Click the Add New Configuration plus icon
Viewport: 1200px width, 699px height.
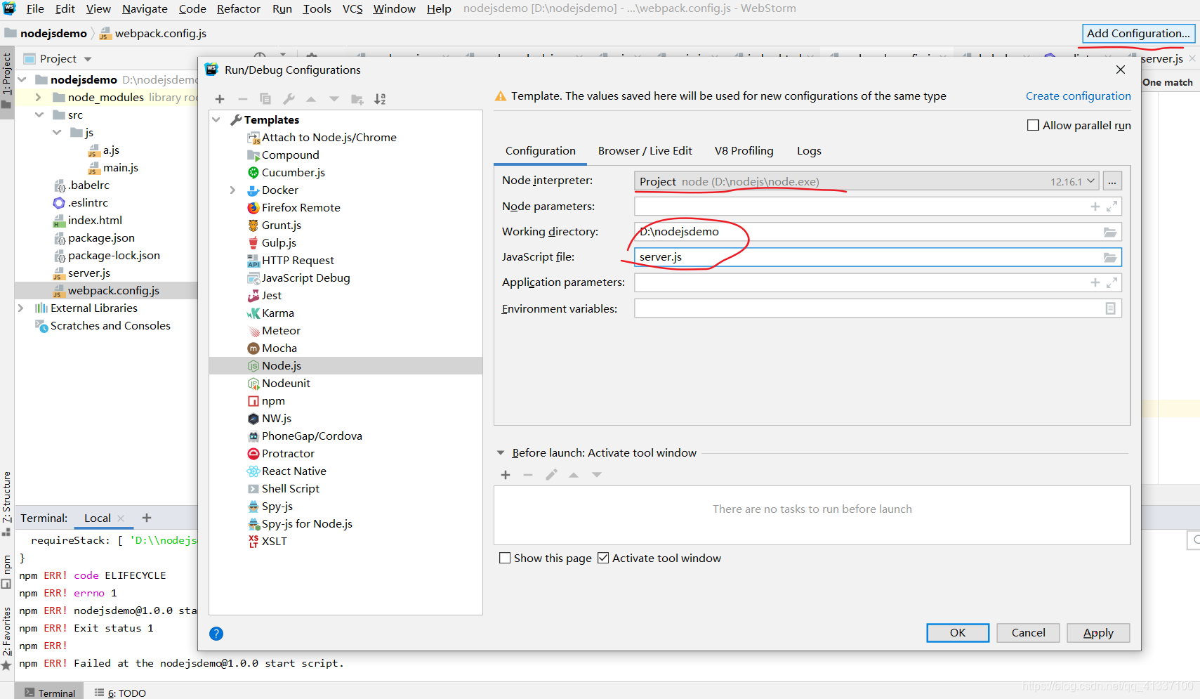coord(220,99)
